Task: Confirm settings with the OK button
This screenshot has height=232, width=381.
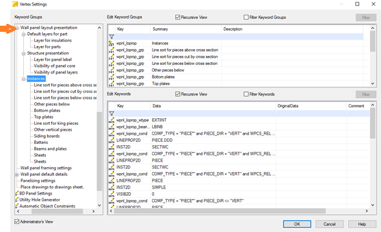Action: (x=297, y=224)
